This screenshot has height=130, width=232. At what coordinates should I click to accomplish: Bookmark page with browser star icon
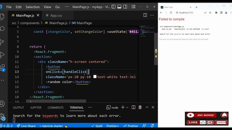210,13
